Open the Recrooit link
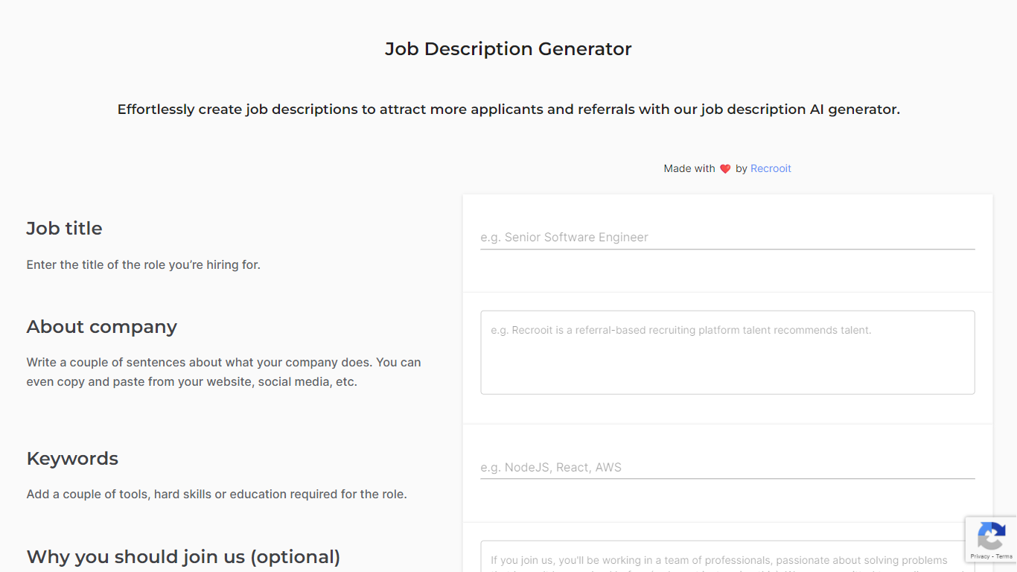The height and width of the screenshot is (572, 1017). tap(771, 168)
